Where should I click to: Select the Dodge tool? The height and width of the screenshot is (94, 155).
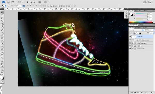[2, 49]
